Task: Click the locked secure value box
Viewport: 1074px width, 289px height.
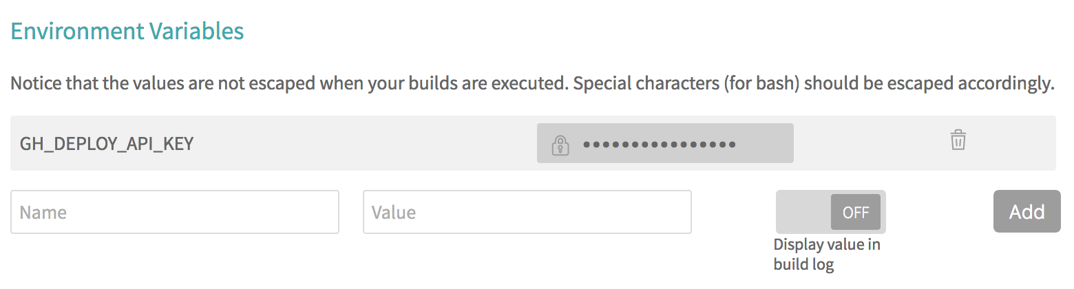Action: point(665,143)
